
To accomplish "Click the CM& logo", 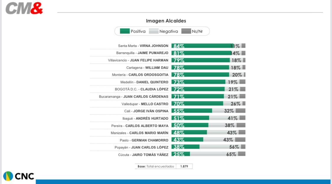I will (x=24, y=8).
